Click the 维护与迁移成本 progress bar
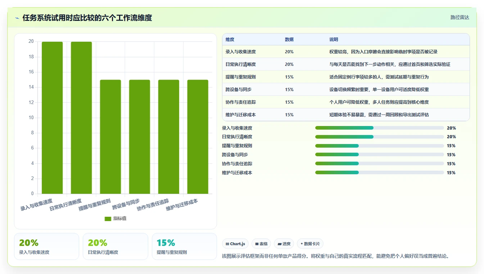The image size is (484, 274). pyautogui.click(x=380, y=172)
